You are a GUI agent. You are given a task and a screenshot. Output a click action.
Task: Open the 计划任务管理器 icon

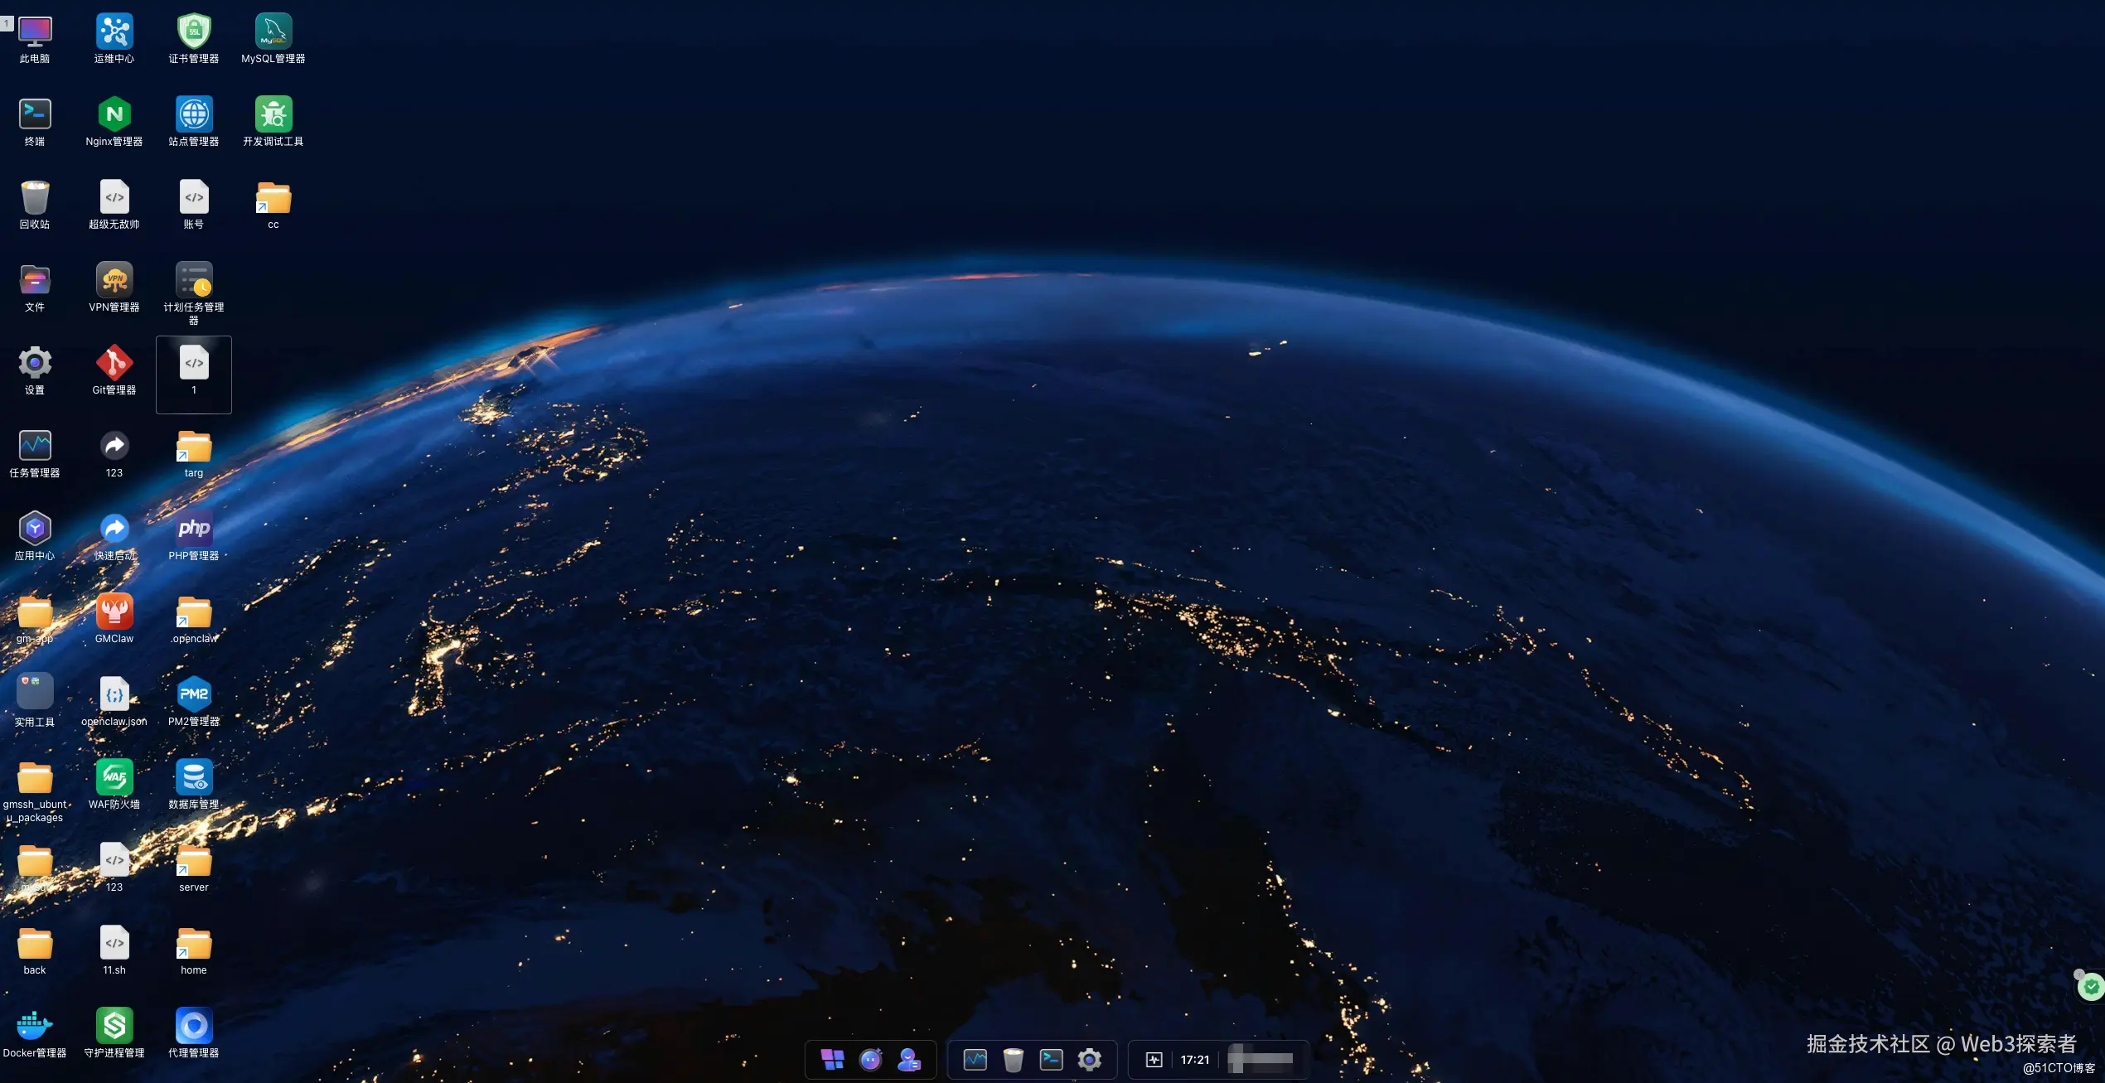pyautogui.click(x=194, y=280)
